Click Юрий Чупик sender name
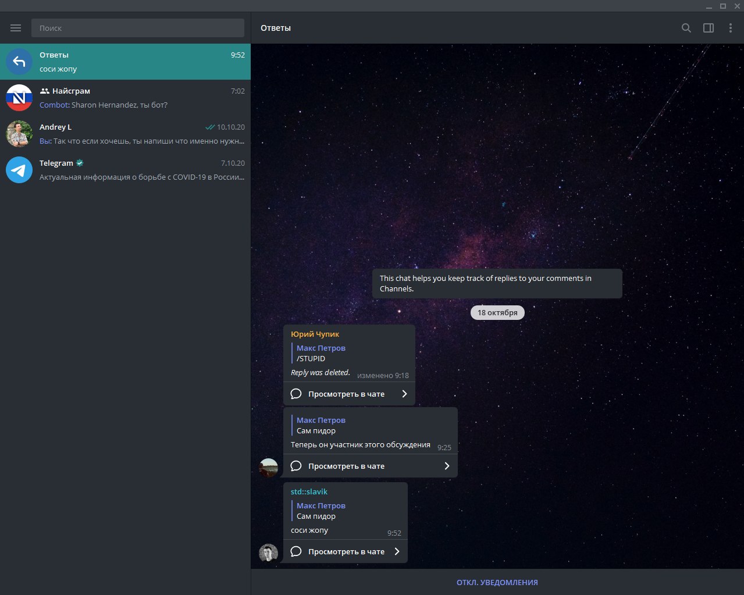The height and width of the screenshot is (595, 744). pos(315,334)
